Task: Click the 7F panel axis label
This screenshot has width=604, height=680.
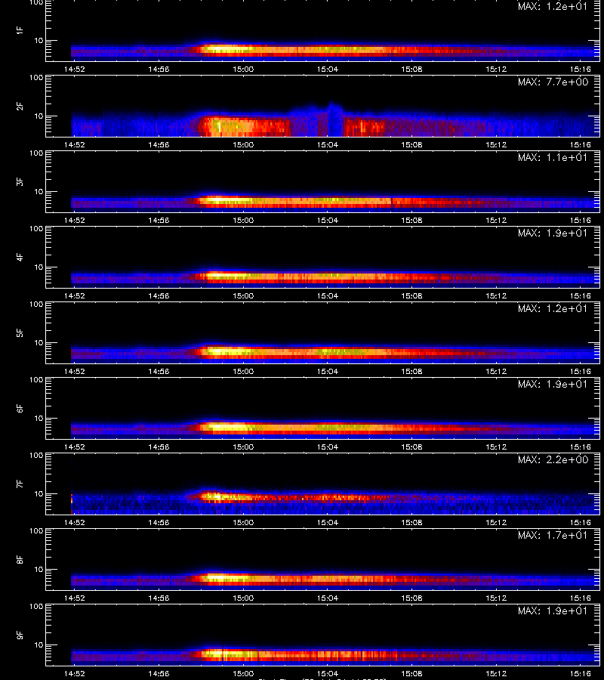Action: 20,484
